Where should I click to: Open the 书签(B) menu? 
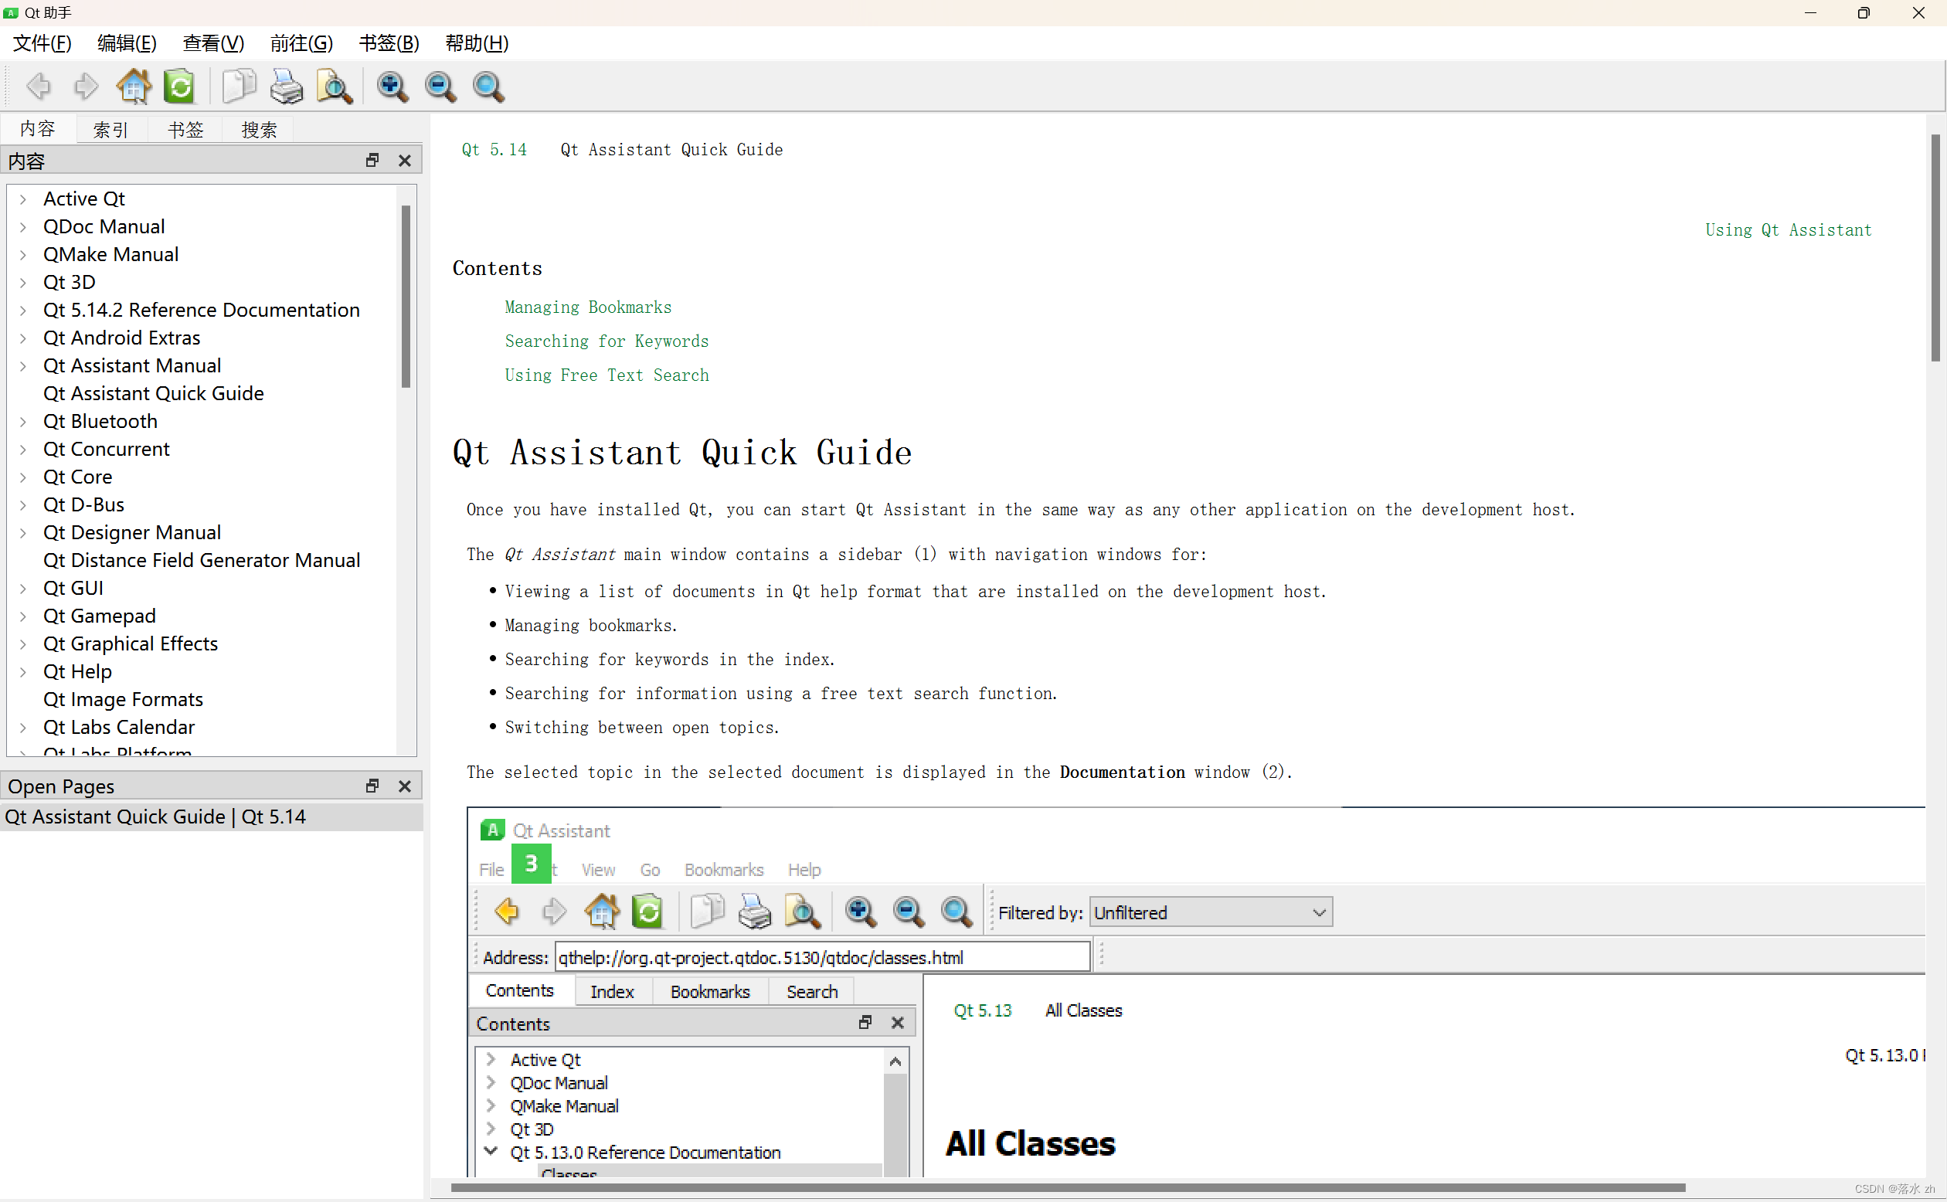[x=389, y=43]
